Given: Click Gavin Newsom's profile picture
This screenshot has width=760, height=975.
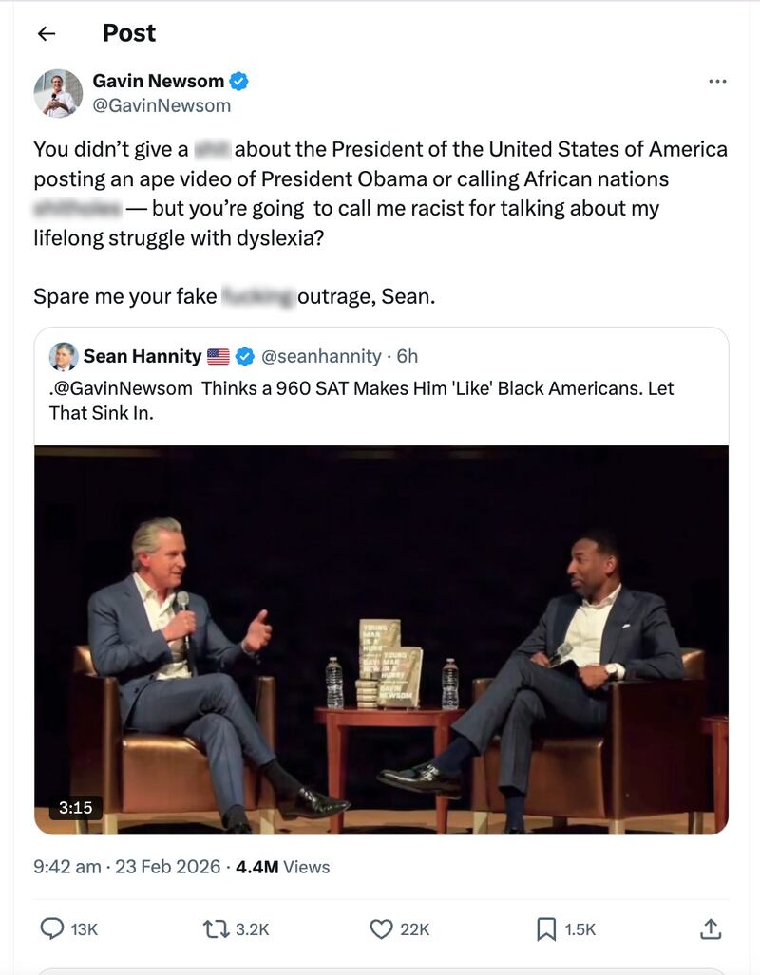Looking at the screenshot, I should pos(58,93).
